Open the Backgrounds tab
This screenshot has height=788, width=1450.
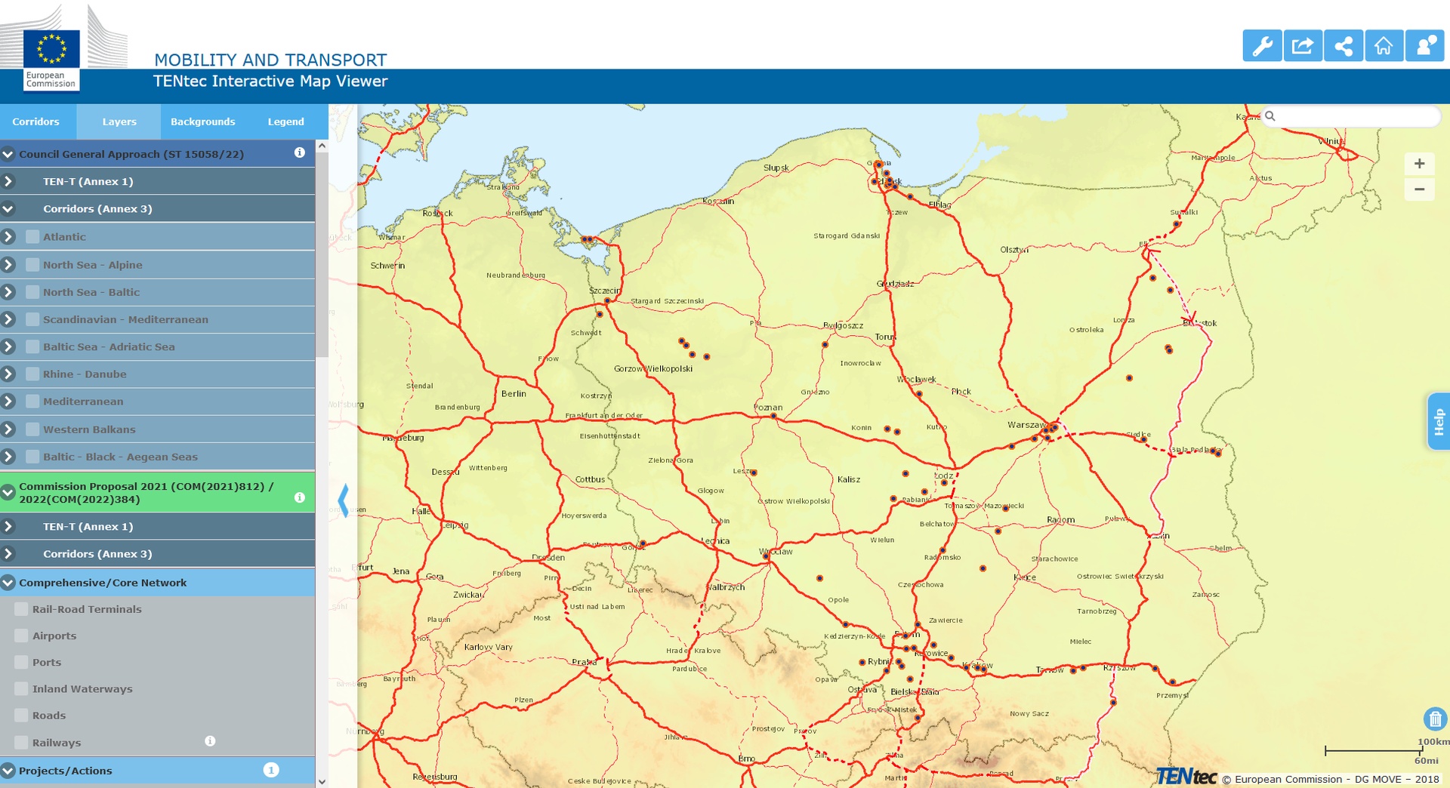click(x=202, y=122)
